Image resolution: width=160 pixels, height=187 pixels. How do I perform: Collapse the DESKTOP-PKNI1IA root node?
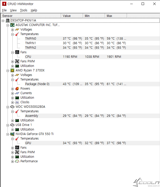pos(3,21)
